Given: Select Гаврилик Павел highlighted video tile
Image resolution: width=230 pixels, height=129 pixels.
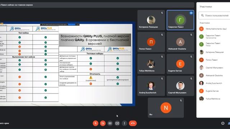Looking at the screenshot, I should [180, 20].
